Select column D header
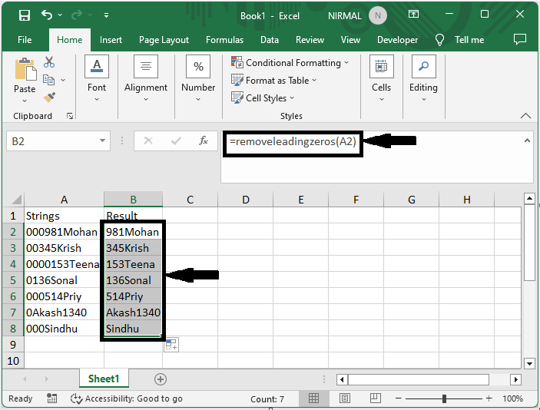 (x=246, y=200)
